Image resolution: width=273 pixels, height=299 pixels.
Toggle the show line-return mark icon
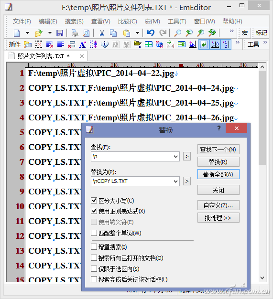(x=204, y=44)
